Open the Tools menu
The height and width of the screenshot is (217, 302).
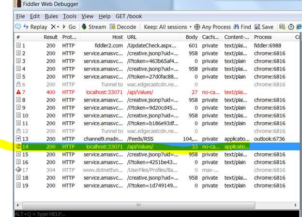point(70,16)
